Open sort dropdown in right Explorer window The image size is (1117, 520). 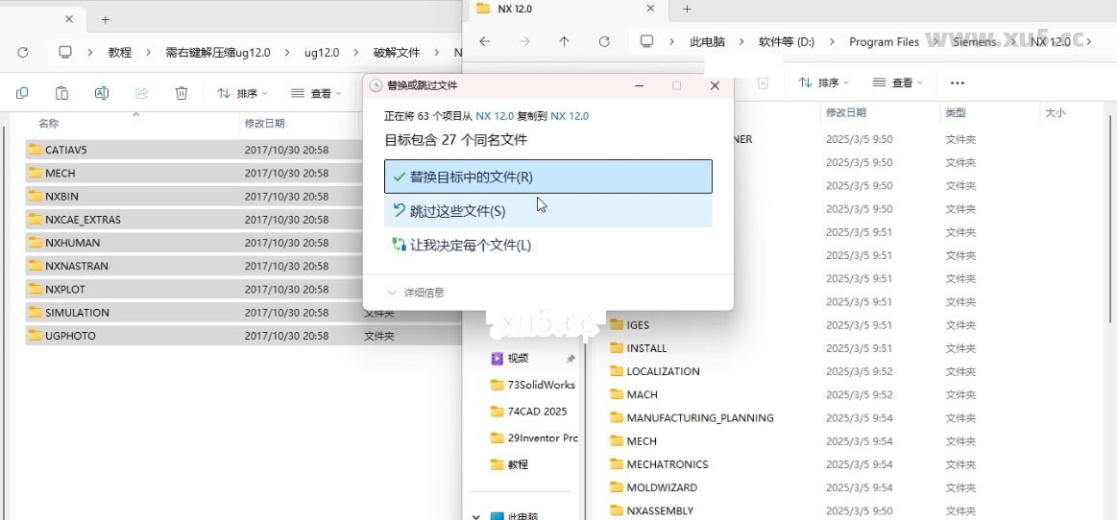tap(823, 83)
